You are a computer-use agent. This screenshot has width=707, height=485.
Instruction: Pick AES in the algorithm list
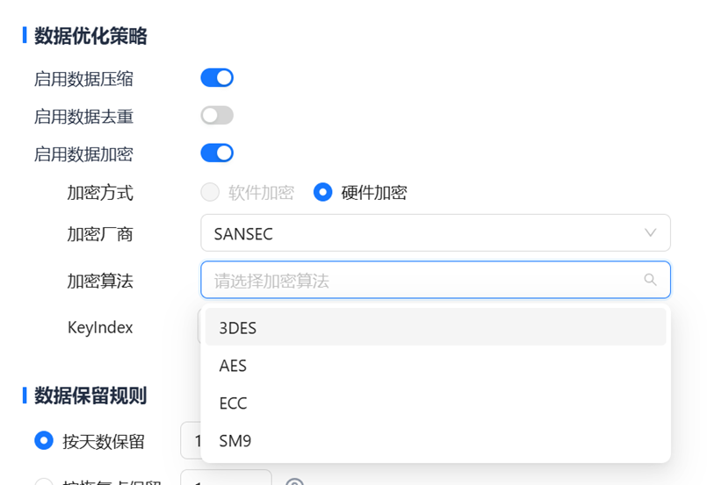pyautogui.click(x=435, y=366)
